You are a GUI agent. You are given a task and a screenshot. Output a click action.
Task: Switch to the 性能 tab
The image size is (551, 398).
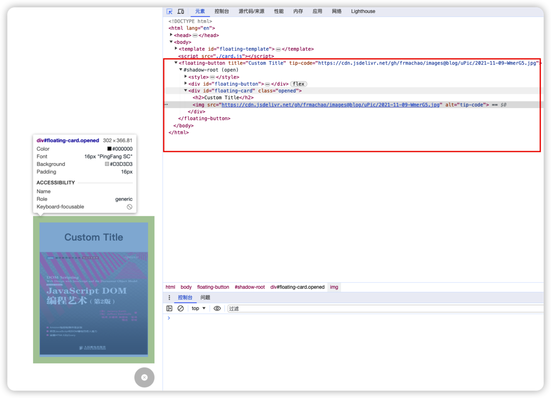click(x=279, y=11)
